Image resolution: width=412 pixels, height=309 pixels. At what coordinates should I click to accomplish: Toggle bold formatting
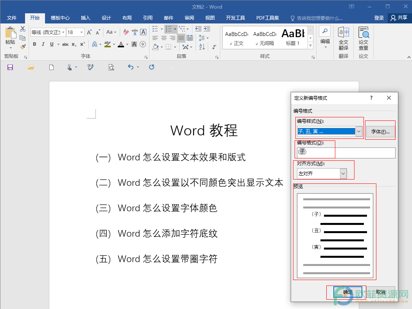tap(34, 44)
